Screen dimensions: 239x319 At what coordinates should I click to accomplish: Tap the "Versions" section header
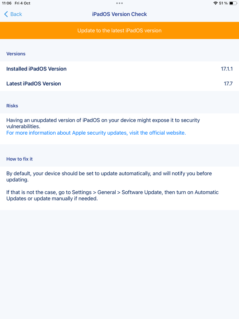coord(15,54)
